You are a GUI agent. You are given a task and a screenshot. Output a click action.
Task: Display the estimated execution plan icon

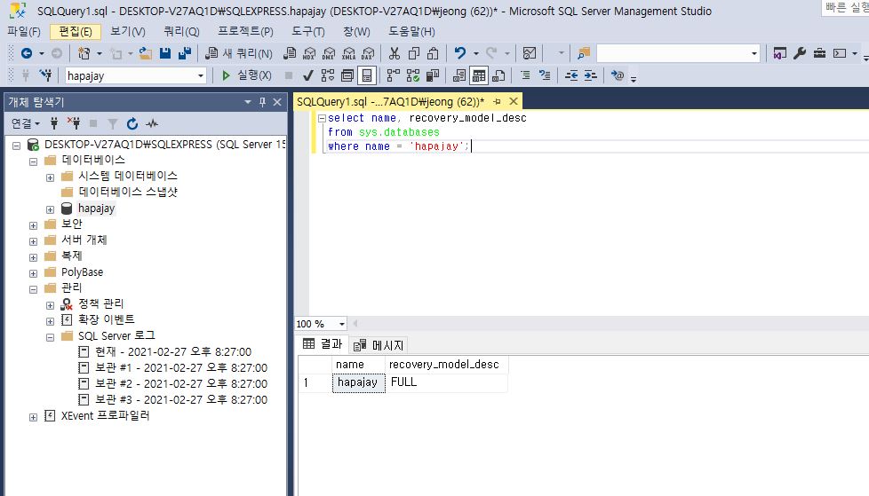click(x=328, y=75)
